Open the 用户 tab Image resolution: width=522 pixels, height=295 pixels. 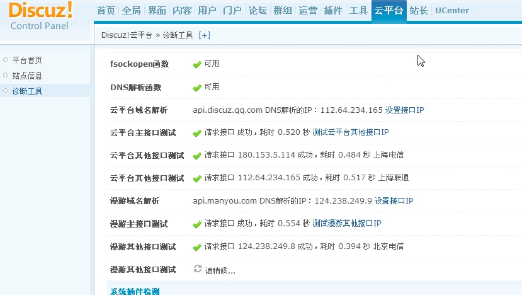[x=207, y=11]
